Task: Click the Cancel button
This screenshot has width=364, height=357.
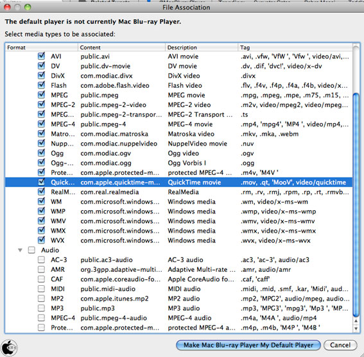Action: click(x=340, y=345)
